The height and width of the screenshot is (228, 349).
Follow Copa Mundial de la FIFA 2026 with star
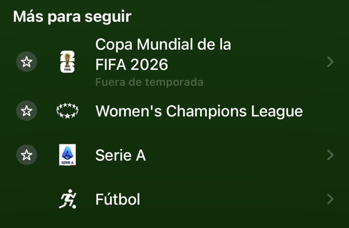(27, 62)
